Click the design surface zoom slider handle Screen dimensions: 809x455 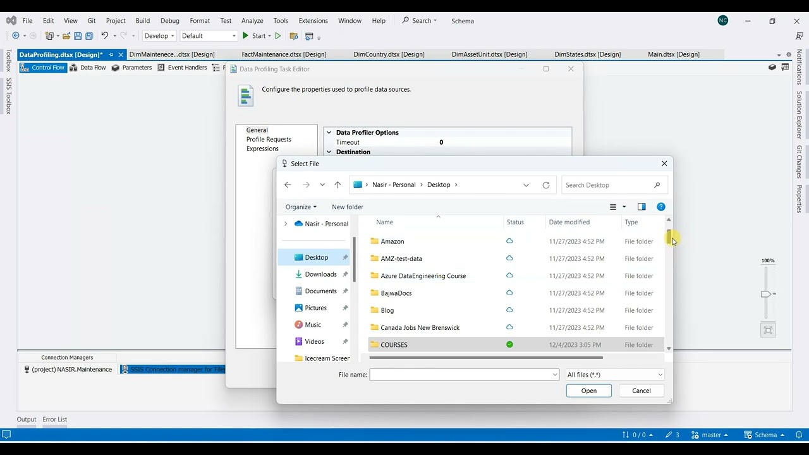coord(766,294)
